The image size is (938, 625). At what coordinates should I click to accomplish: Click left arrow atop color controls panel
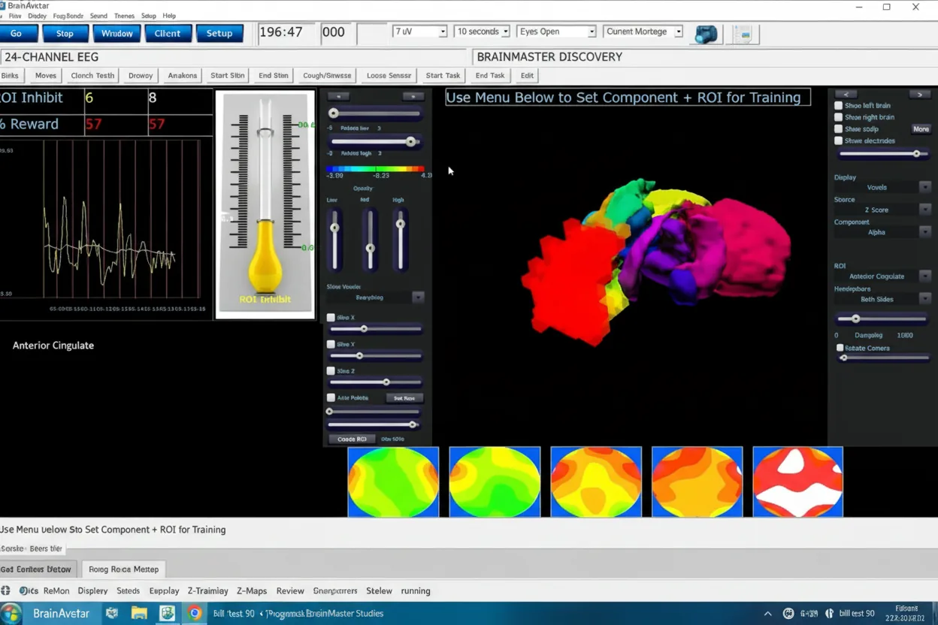click(x=338, y=96)
